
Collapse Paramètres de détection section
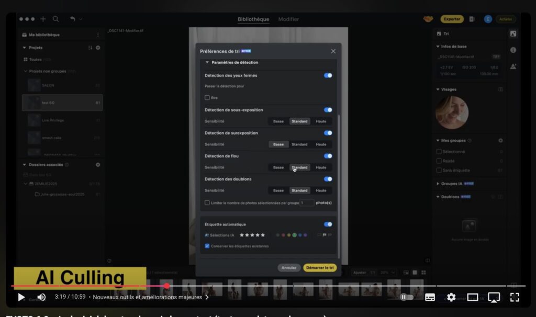pyautogui.click(x=207, y=62)
